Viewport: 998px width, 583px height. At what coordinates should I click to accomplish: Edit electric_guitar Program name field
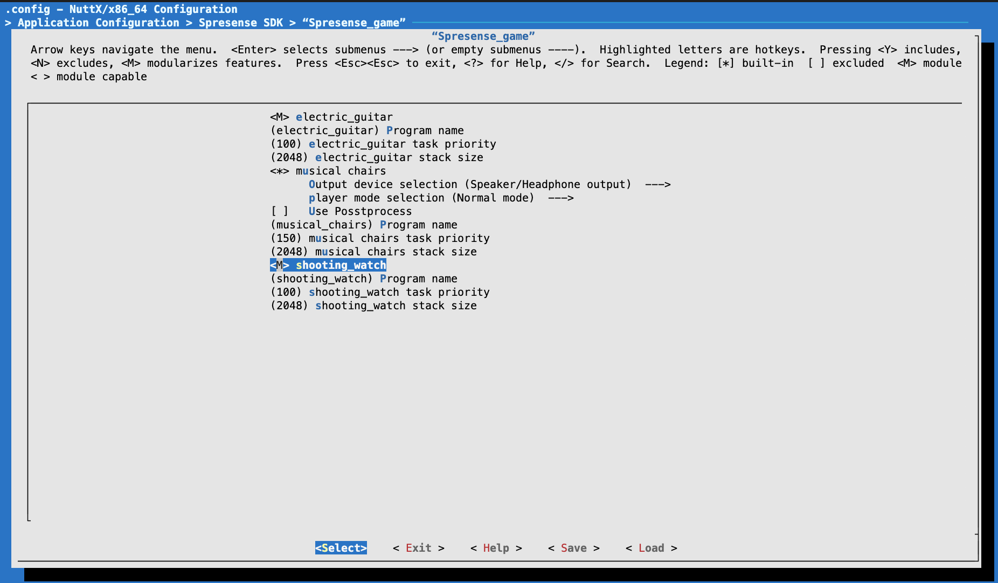[x=366, y=130]
